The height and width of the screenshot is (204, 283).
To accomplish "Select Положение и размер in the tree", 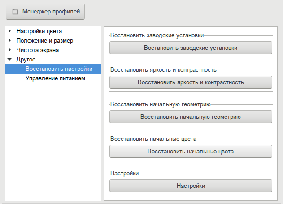I will [45, 41].
